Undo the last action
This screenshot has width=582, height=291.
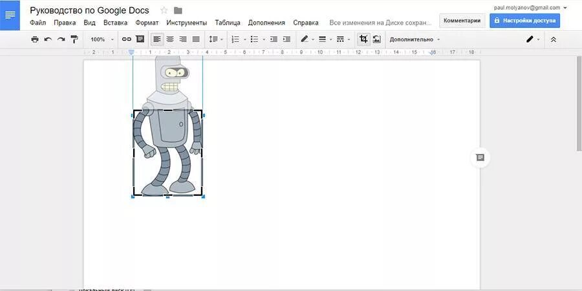point(48,39)
